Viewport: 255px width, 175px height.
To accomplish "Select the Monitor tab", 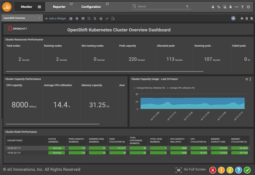I will (27, 7).
